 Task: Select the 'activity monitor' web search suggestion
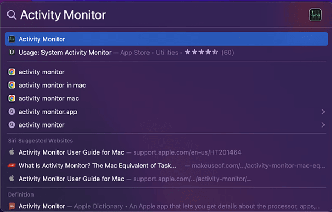(167, 125)
